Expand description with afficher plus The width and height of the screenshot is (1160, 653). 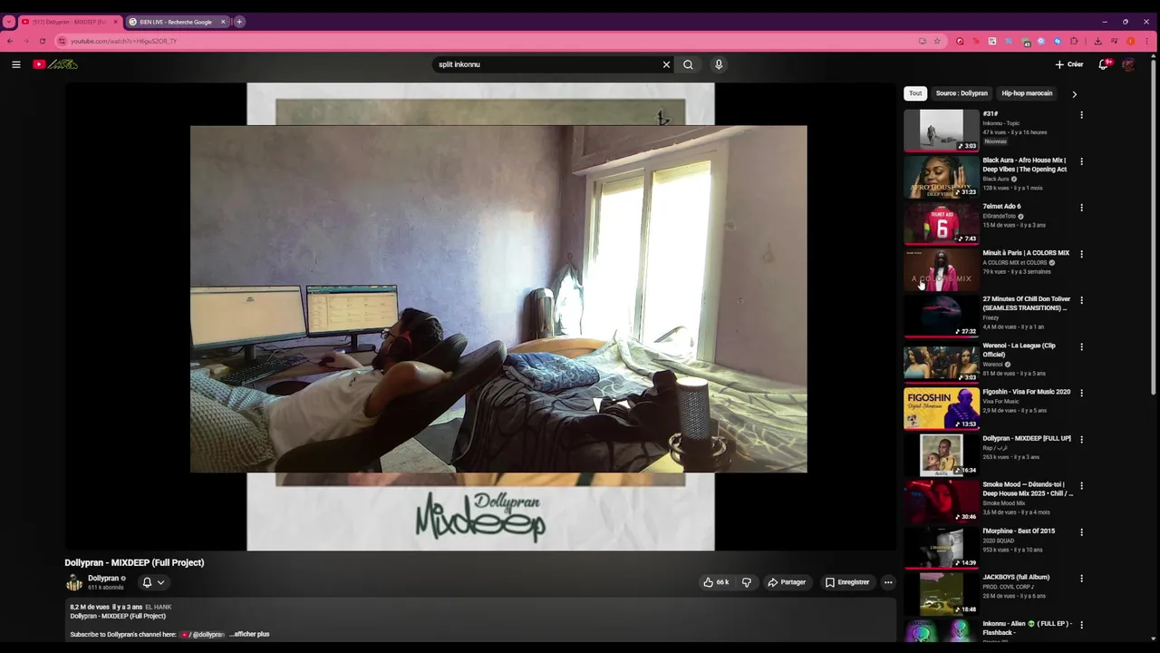(x=249, y=634)
